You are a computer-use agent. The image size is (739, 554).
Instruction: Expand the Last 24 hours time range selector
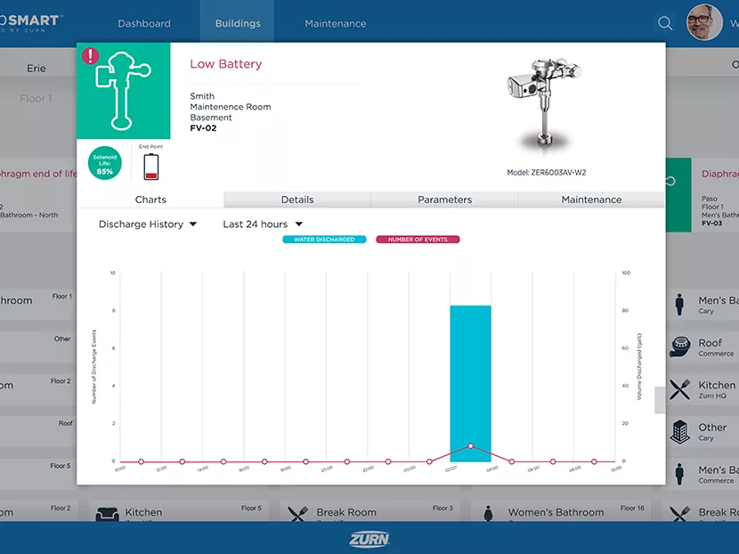coord(261,224)
